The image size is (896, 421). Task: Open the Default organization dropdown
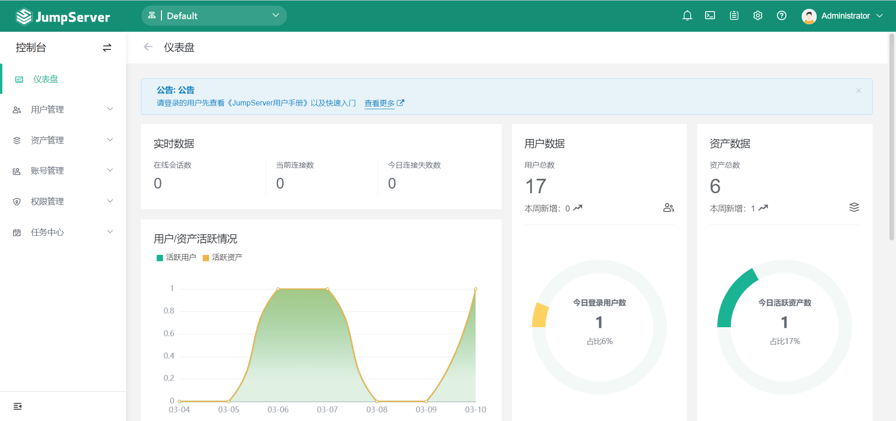click(214, 16)
